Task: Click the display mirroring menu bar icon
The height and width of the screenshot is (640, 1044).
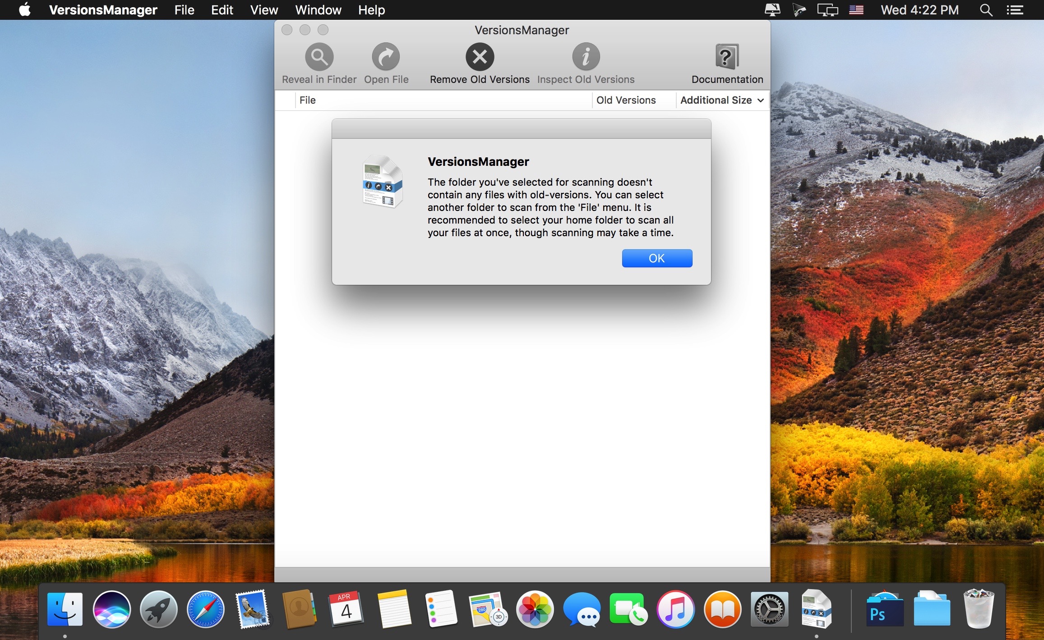Action: 827,10
